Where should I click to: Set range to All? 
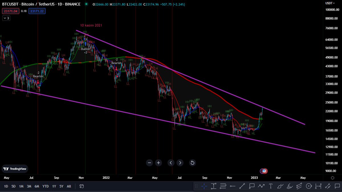coord(69,186)
